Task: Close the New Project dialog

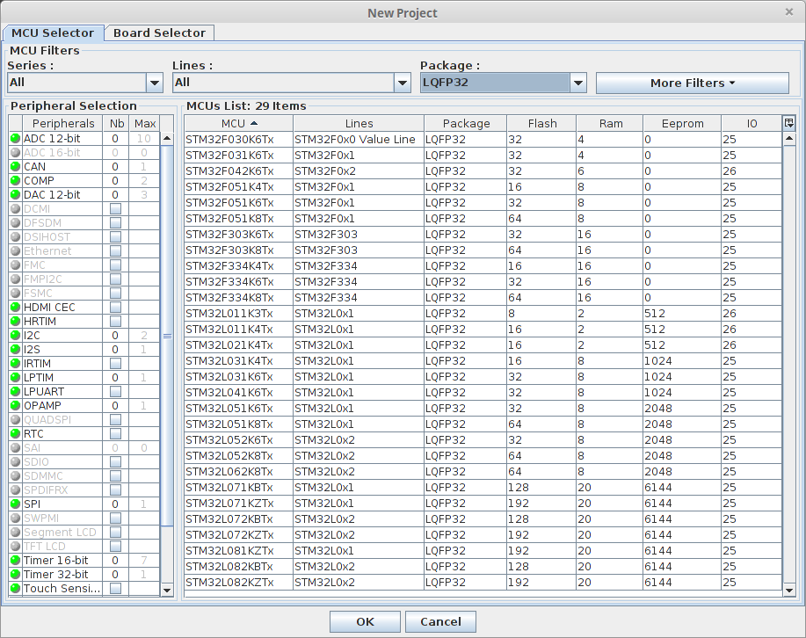Action: point(789,11)
